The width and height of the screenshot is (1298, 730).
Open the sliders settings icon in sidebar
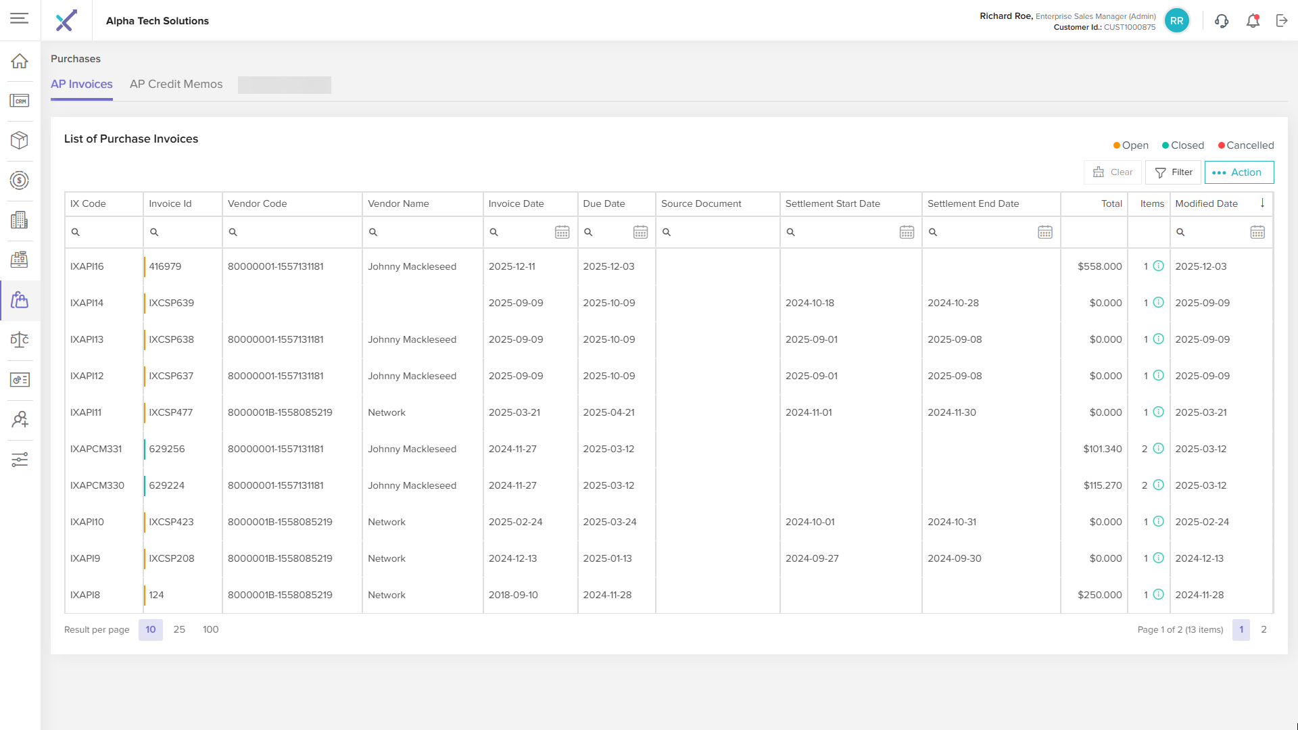click(x=20, y=460)
